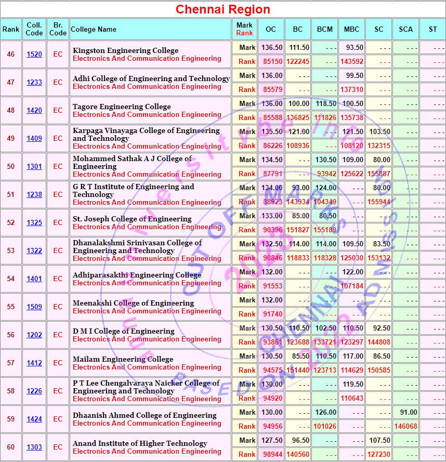The height and width of the screenshot is (462, 446).
Task: Click the MBC column header
Action: 351,29
